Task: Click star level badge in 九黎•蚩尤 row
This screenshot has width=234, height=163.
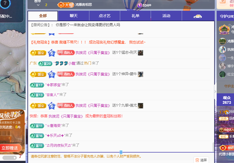Action: pos(52,106)
